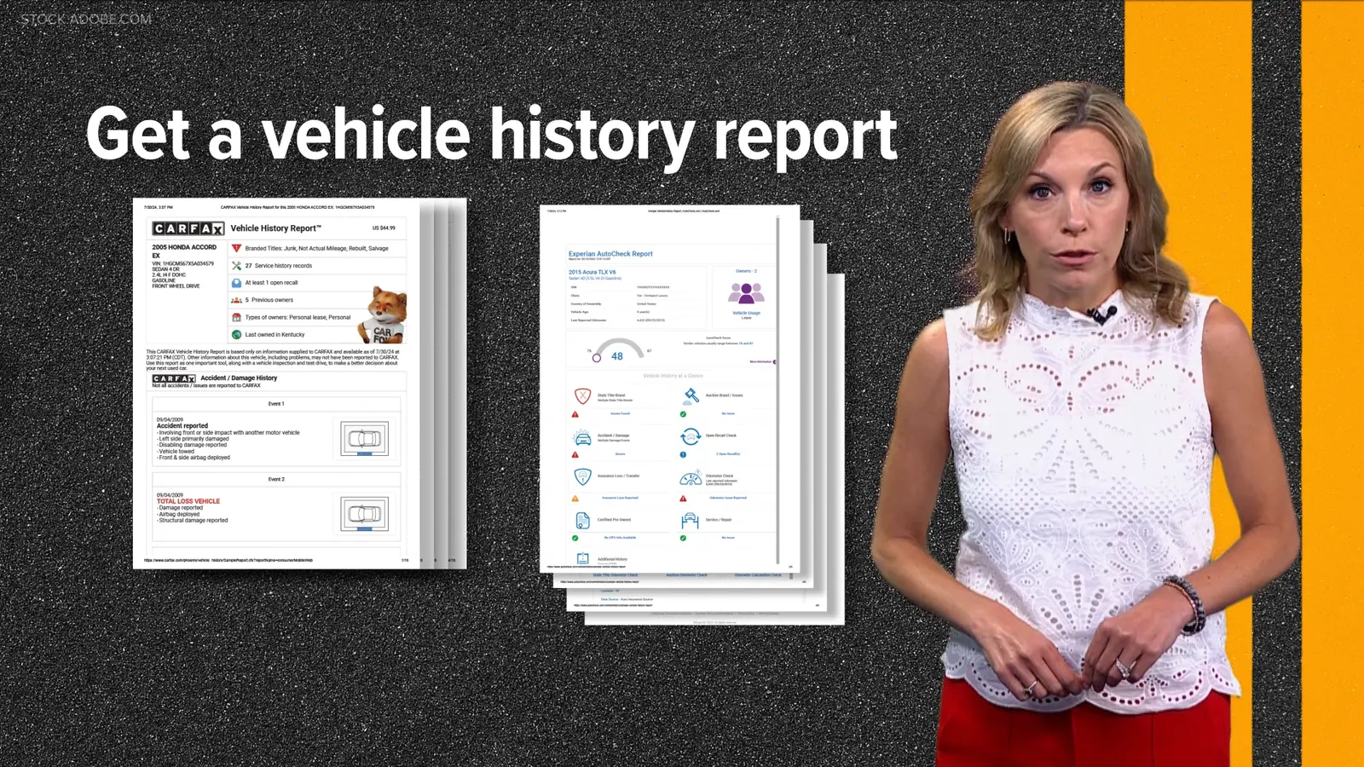Click the AutoCheck owners group icon
1364x767 pixels.
click(x=746, y=293)
